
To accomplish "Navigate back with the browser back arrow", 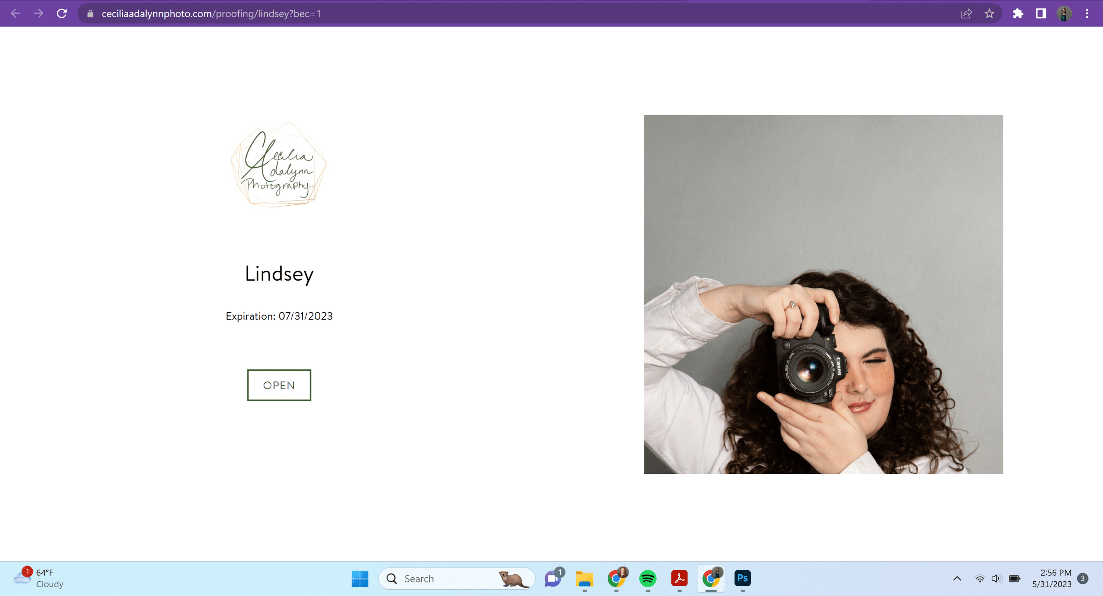I will pyautogui.click(x=15, y=13).
